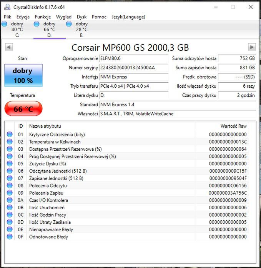261x268 pixels.
Task: Click the Własności field with S.M.A.R.T., TRIM
Action: click(178, 114)
